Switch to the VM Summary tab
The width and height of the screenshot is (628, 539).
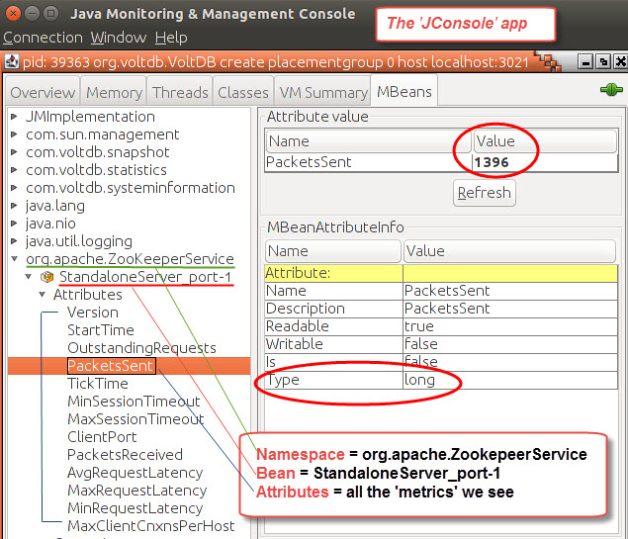click(323, 93)
